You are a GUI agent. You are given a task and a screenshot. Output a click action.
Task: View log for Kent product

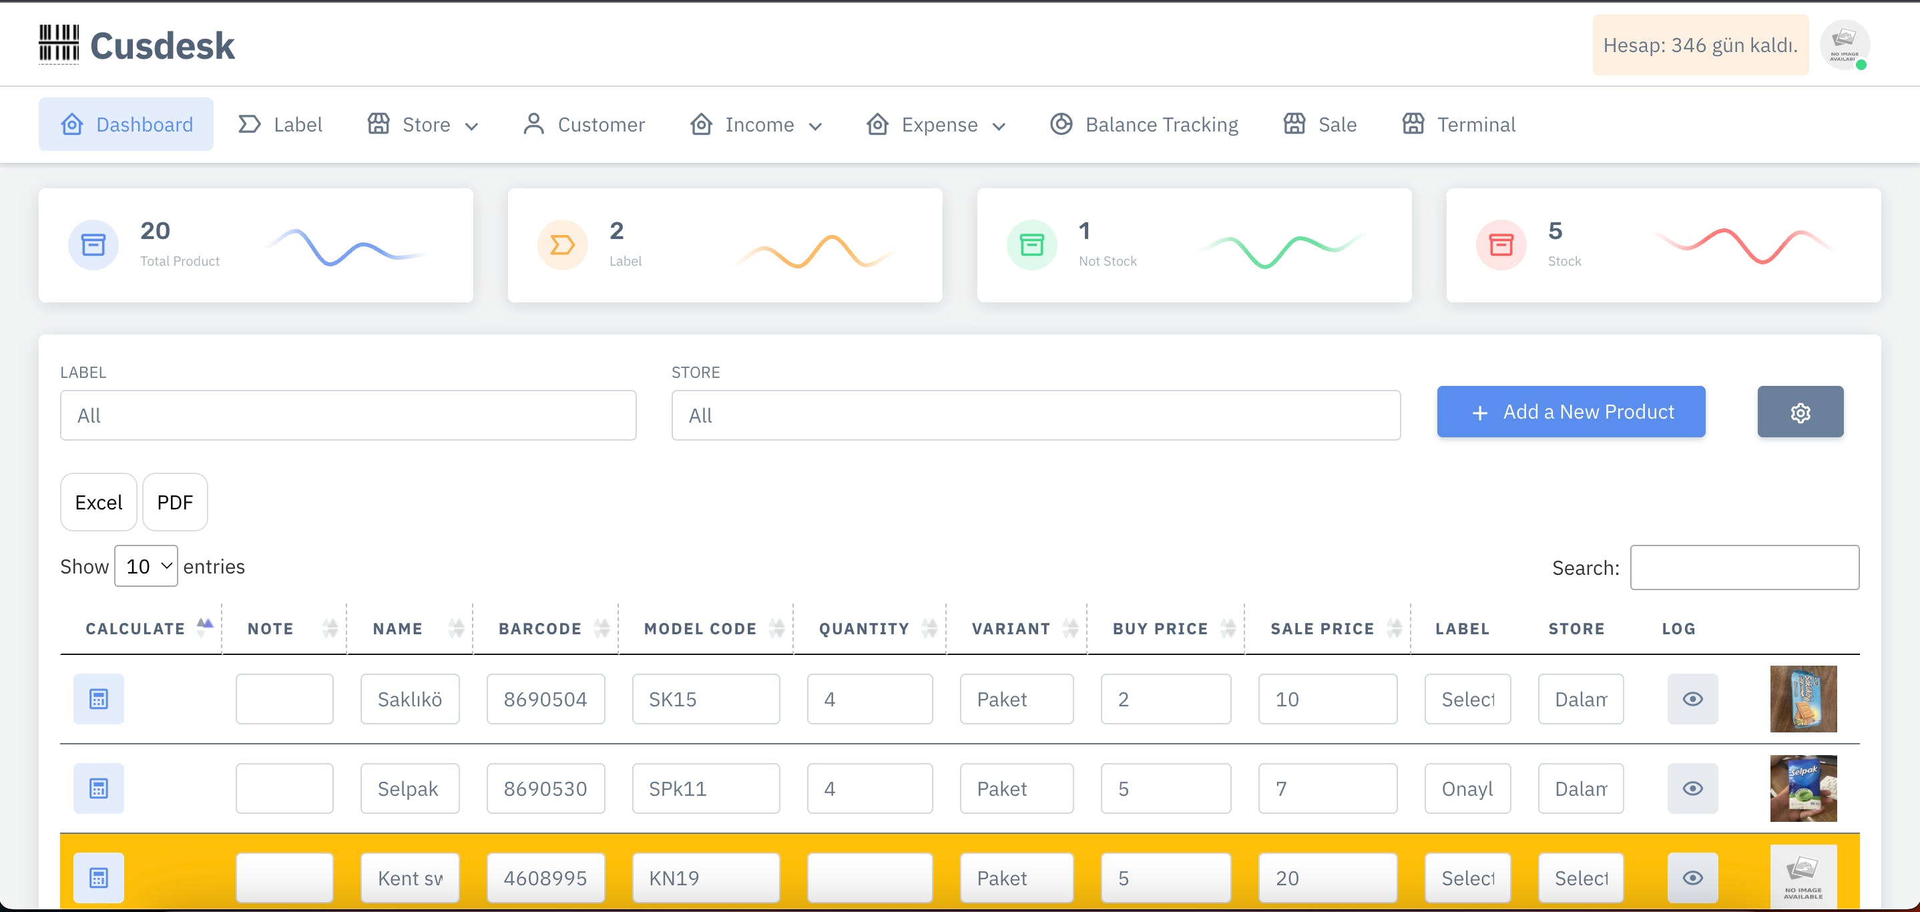click(1692, 878)
